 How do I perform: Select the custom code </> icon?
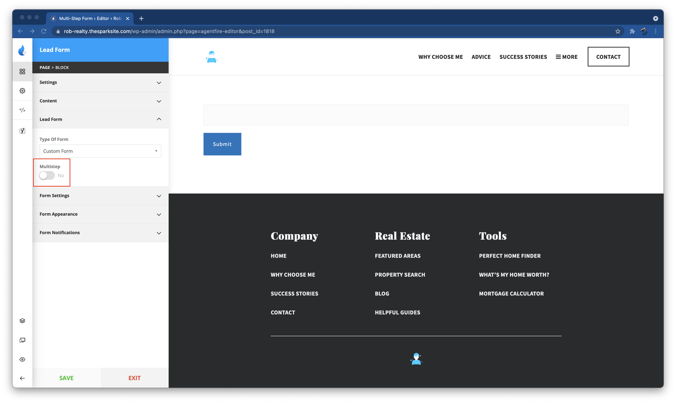(22, 110)
